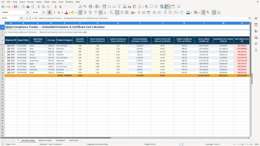The height and width of the screenshot is (146, 260).
Task: Format cells as date icon
Action: (x=149, y=12)
